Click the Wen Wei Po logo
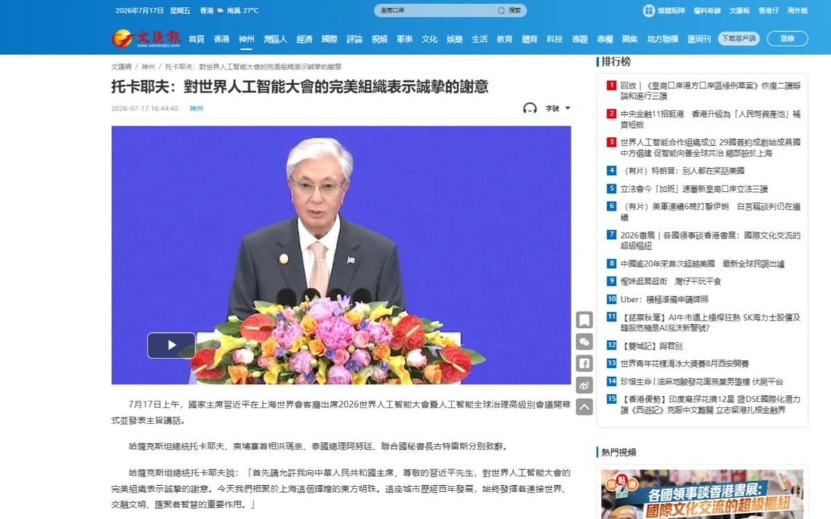This screenshot has width=831, height=519. (x=146, y=38)
